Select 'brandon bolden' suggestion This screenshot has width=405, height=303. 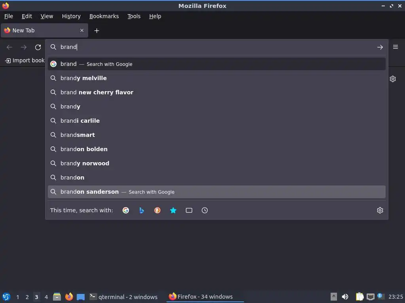(x=216, y=149)
